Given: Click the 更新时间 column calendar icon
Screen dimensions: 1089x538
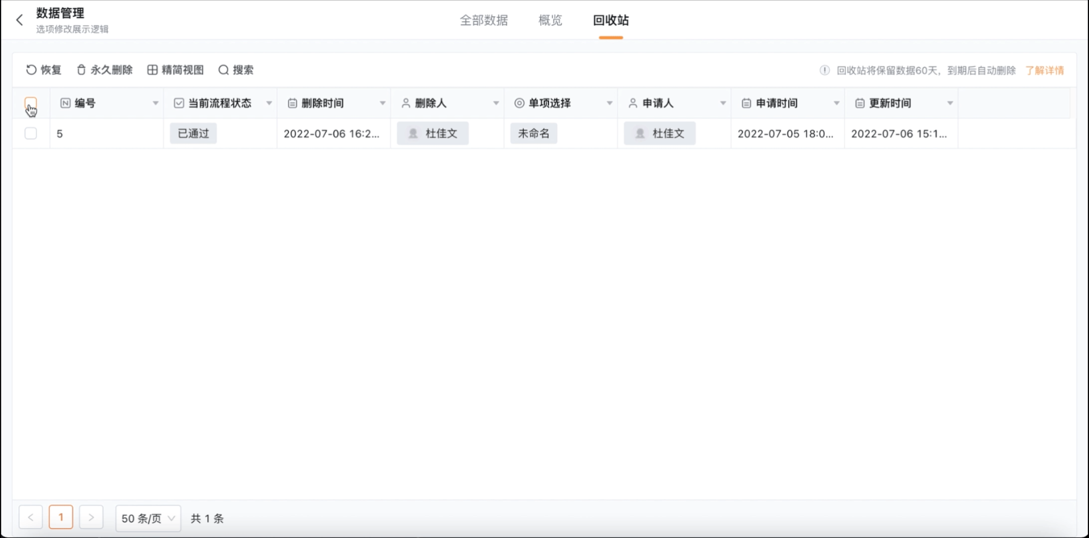Looking at the screenshot, I should coord(860,103).
